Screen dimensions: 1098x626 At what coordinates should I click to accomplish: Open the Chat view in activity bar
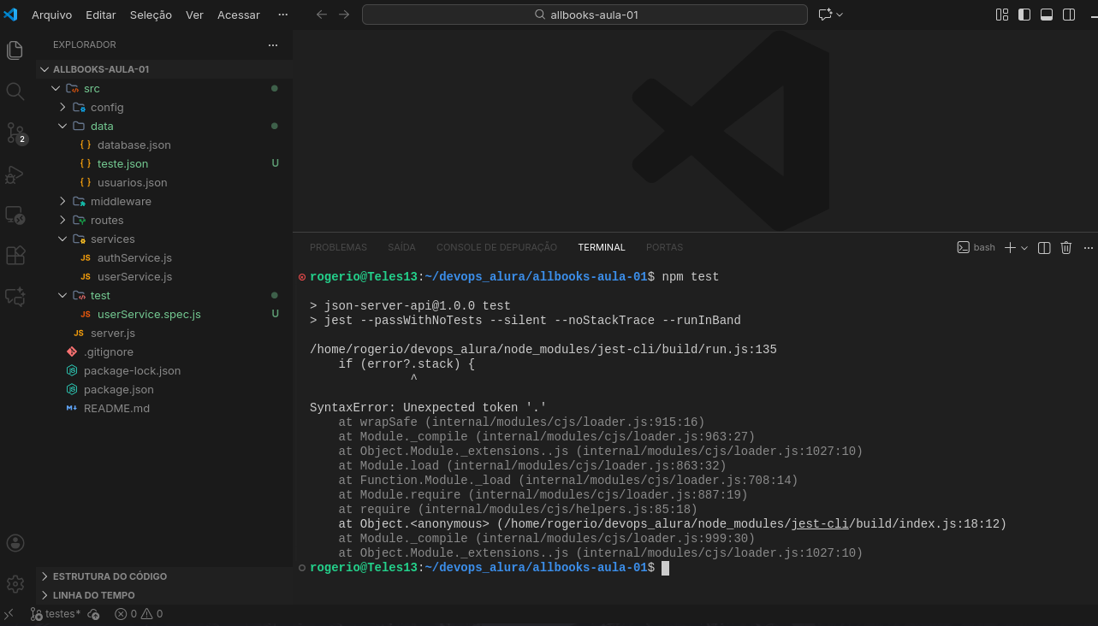click(15, 297)
